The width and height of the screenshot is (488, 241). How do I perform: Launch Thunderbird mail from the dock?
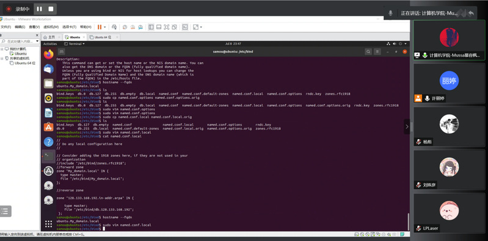click(48, 69)
